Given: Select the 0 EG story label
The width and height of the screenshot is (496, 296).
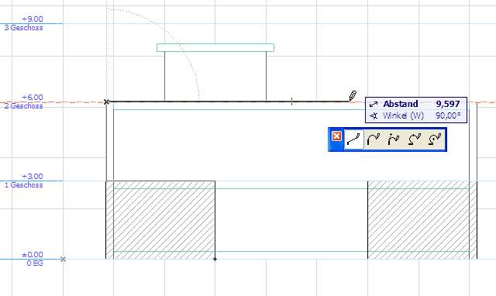Looking at the screenshot, I should 35,263.
